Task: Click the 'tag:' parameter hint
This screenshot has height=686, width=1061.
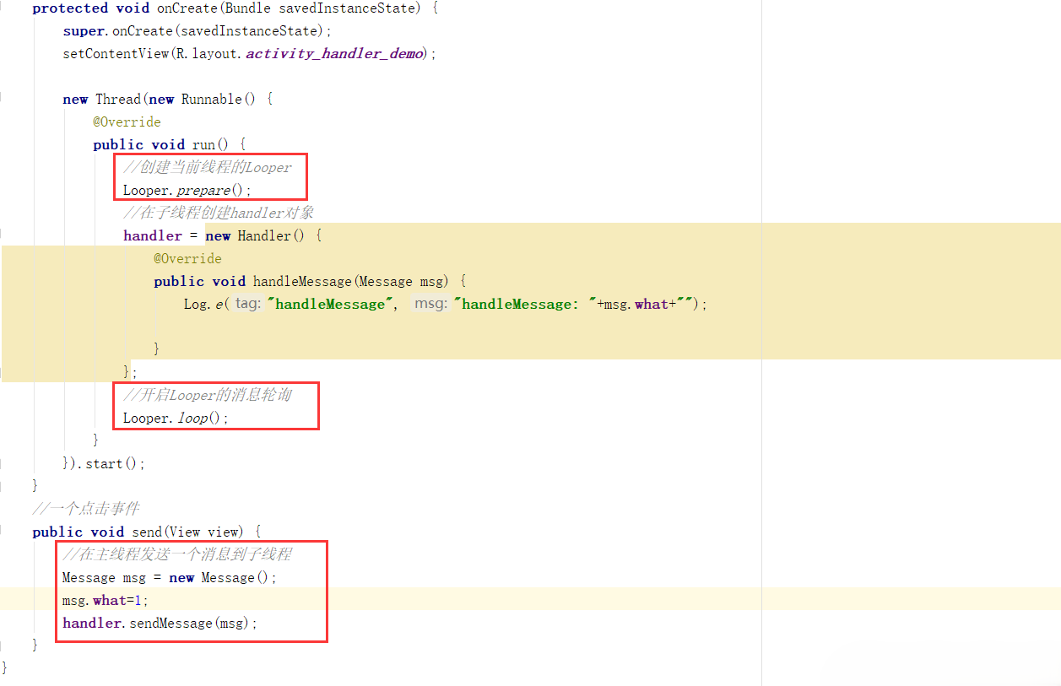Action: coord(247,304)
